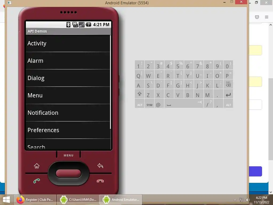Open the Menu list entry
This screenshot has height=205, width=273.
click(68, 95)
